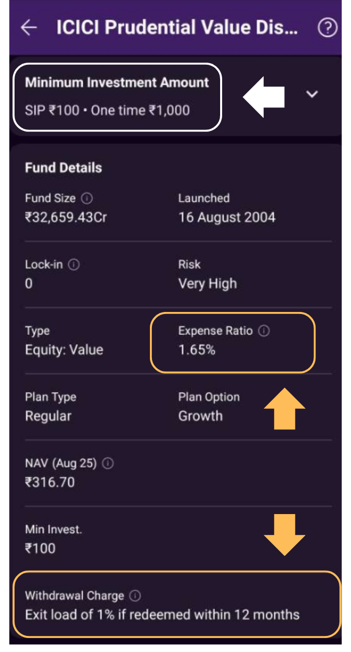
Task: Tap info icon beside Lock-in
Action: coord(74,265)
